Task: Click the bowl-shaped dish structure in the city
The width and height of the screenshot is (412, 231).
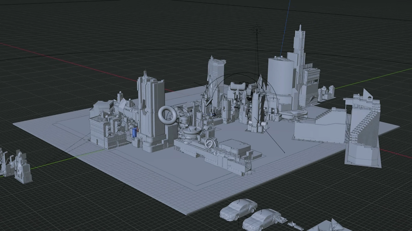Action: click(192, 130)
